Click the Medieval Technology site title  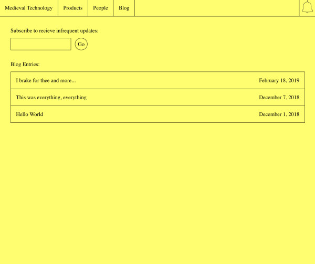[x=28, y=8]
